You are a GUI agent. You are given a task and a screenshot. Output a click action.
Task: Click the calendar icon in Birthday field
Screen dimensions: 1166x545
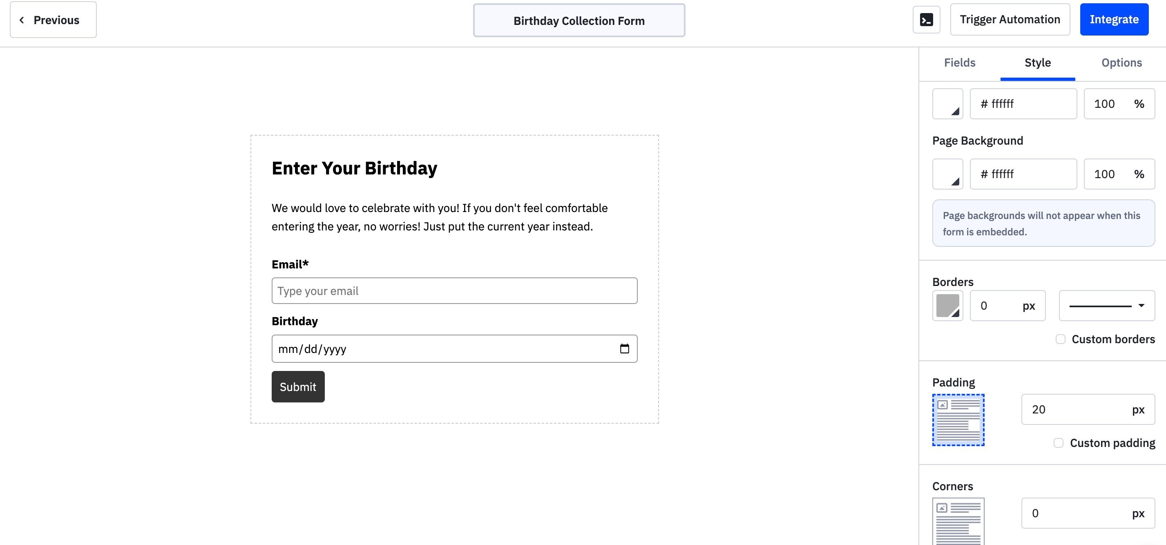[x=624, y=348]
